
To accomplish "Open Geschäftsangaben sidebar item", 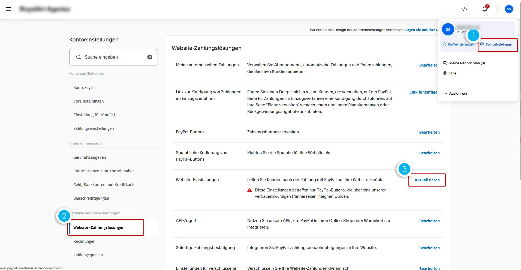I will click(89, 157).
